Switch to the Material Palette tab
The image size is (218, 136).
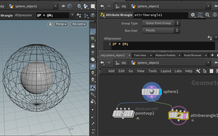[x=165, y=55]
